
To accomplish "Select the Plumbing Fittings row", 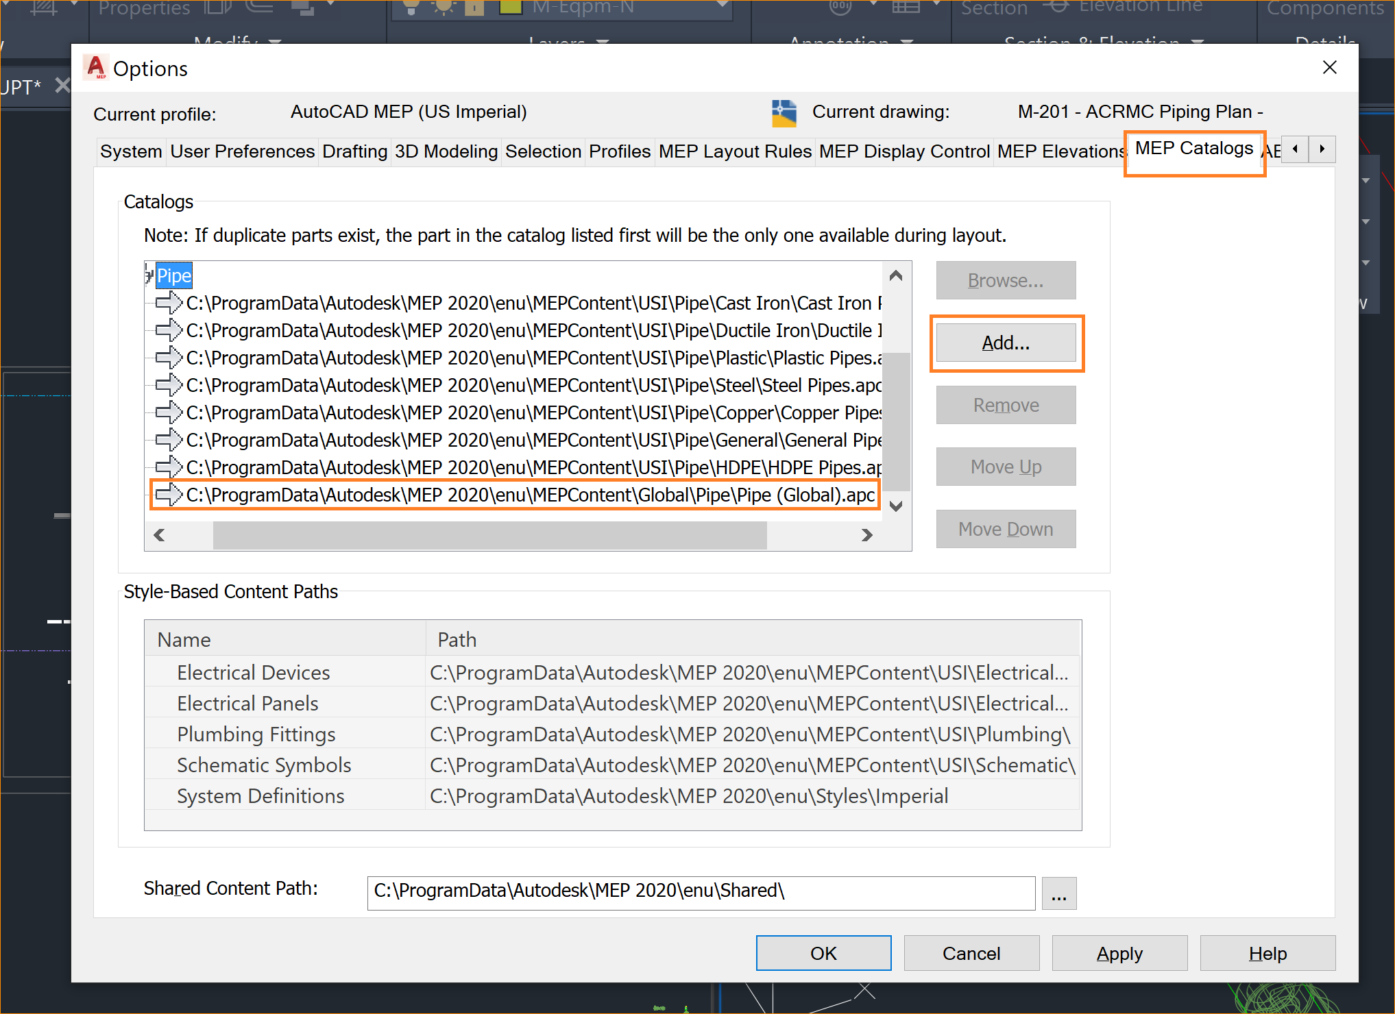I will (x=256, y=734).
